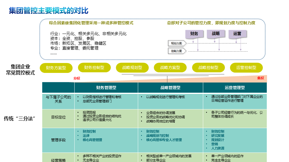Select the 规划力度 arrow label
The height and width of the screenshot is (162, 289).
point(177,43)
